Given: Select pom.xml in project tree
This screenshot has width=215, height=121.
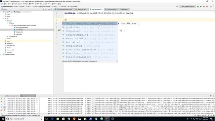Looking at the screenshot, I should [9, 52].
